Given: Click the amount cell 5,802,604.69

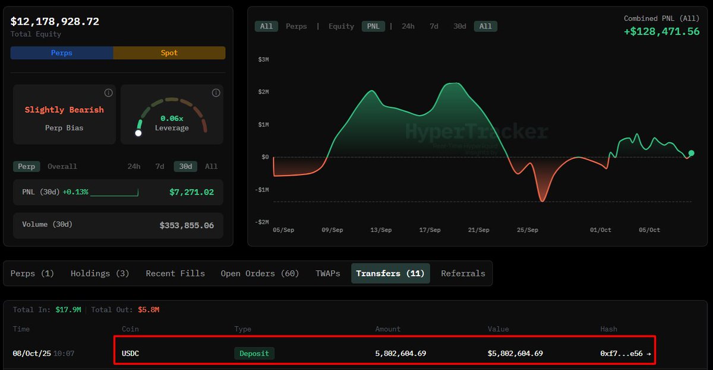Looking at the screenshot, I should click(400, 353).
